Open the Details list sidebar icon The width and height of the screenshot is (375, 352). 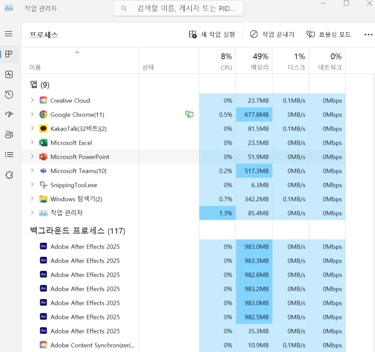coord(9,154)
